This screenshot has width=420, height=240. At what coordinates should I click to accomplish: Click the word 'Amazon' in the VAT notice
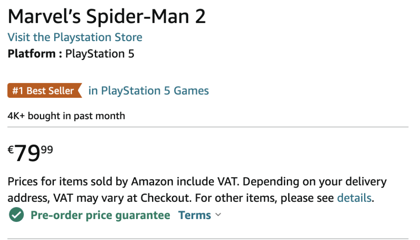[150, 182]
